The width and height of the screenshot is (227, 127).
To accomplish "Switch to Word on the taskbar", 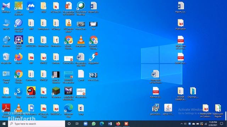I will (x=110, y=124).
